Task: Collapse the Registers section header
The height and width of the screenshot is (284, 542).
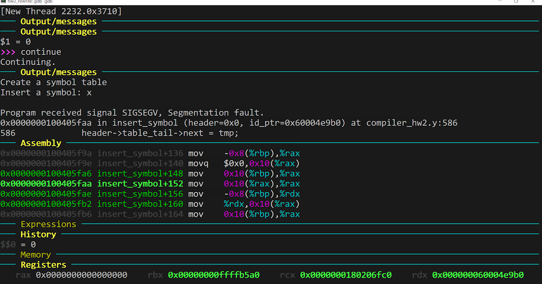Action: (43, 265)
